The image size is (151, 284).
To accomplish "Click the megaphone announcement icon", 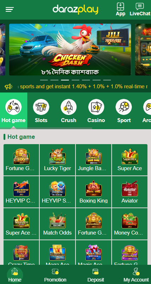I will (9, 87).
